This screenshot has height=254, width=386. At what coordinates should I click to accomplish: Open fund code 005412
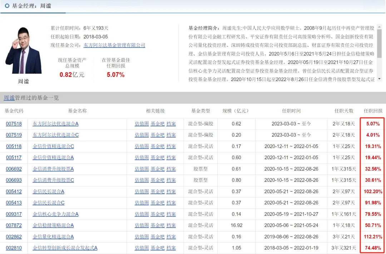[14, 191]
